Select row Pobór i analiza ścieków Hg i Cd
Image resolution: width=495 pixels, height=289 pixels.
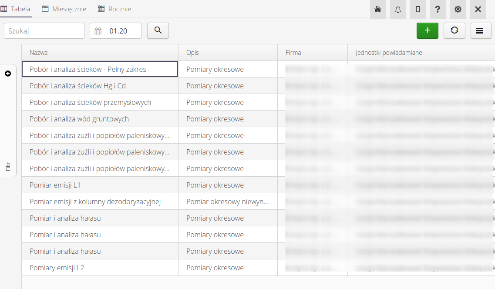[x=77, y=86]
